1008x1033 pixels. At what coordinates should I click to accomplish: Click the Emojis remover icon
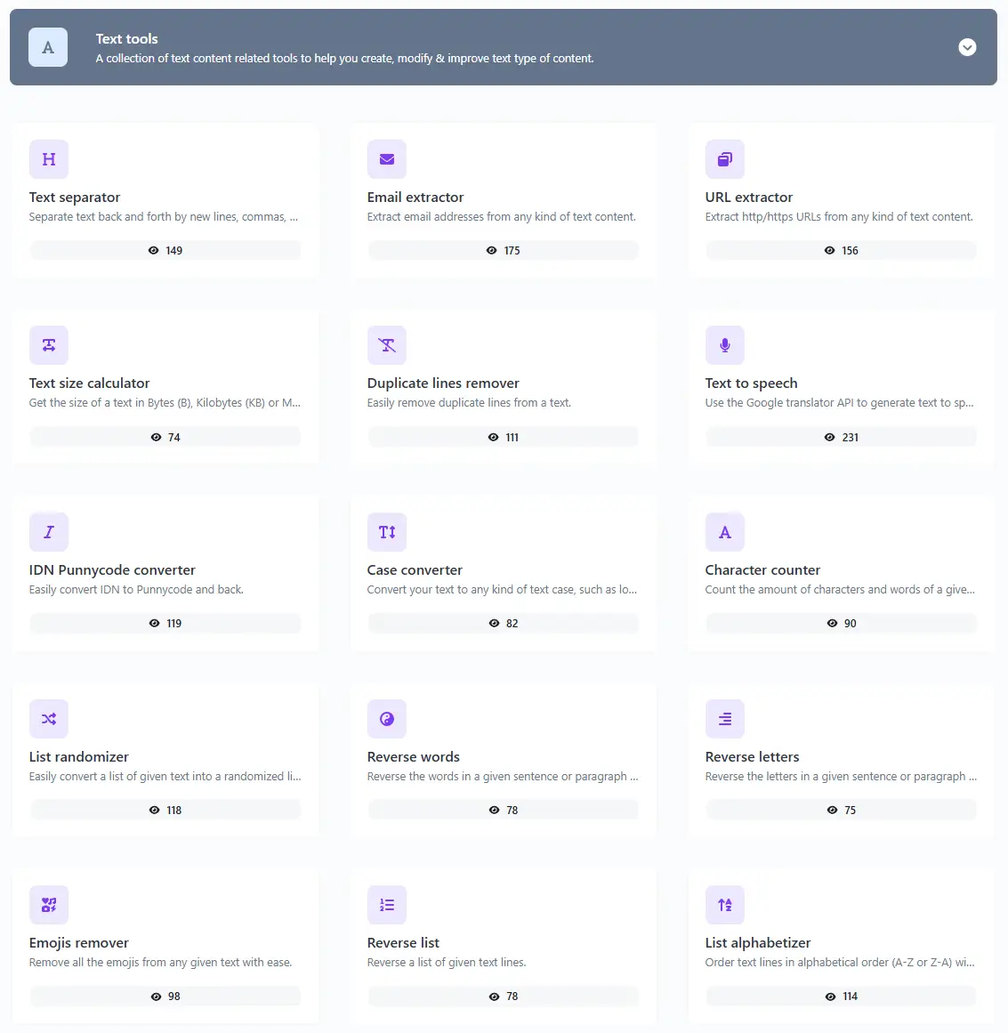click(x=48, y=905)
